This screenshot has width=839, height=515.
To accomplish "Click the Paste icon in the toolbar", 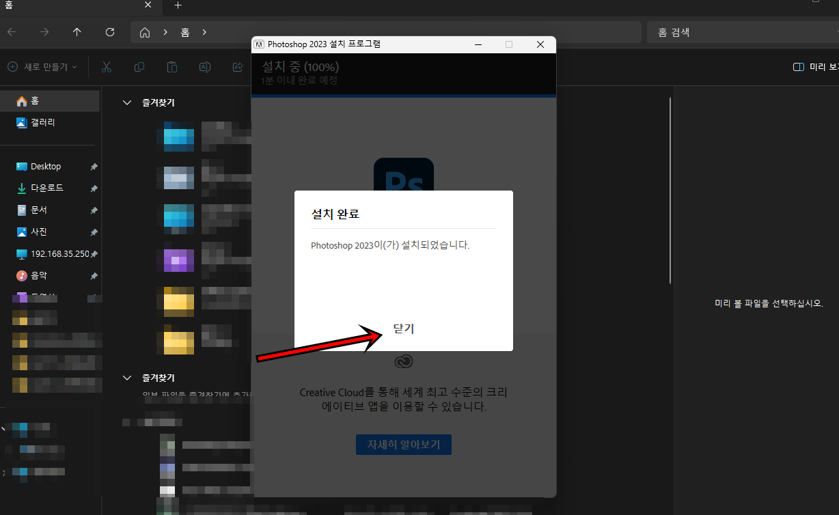I will 172,67.
